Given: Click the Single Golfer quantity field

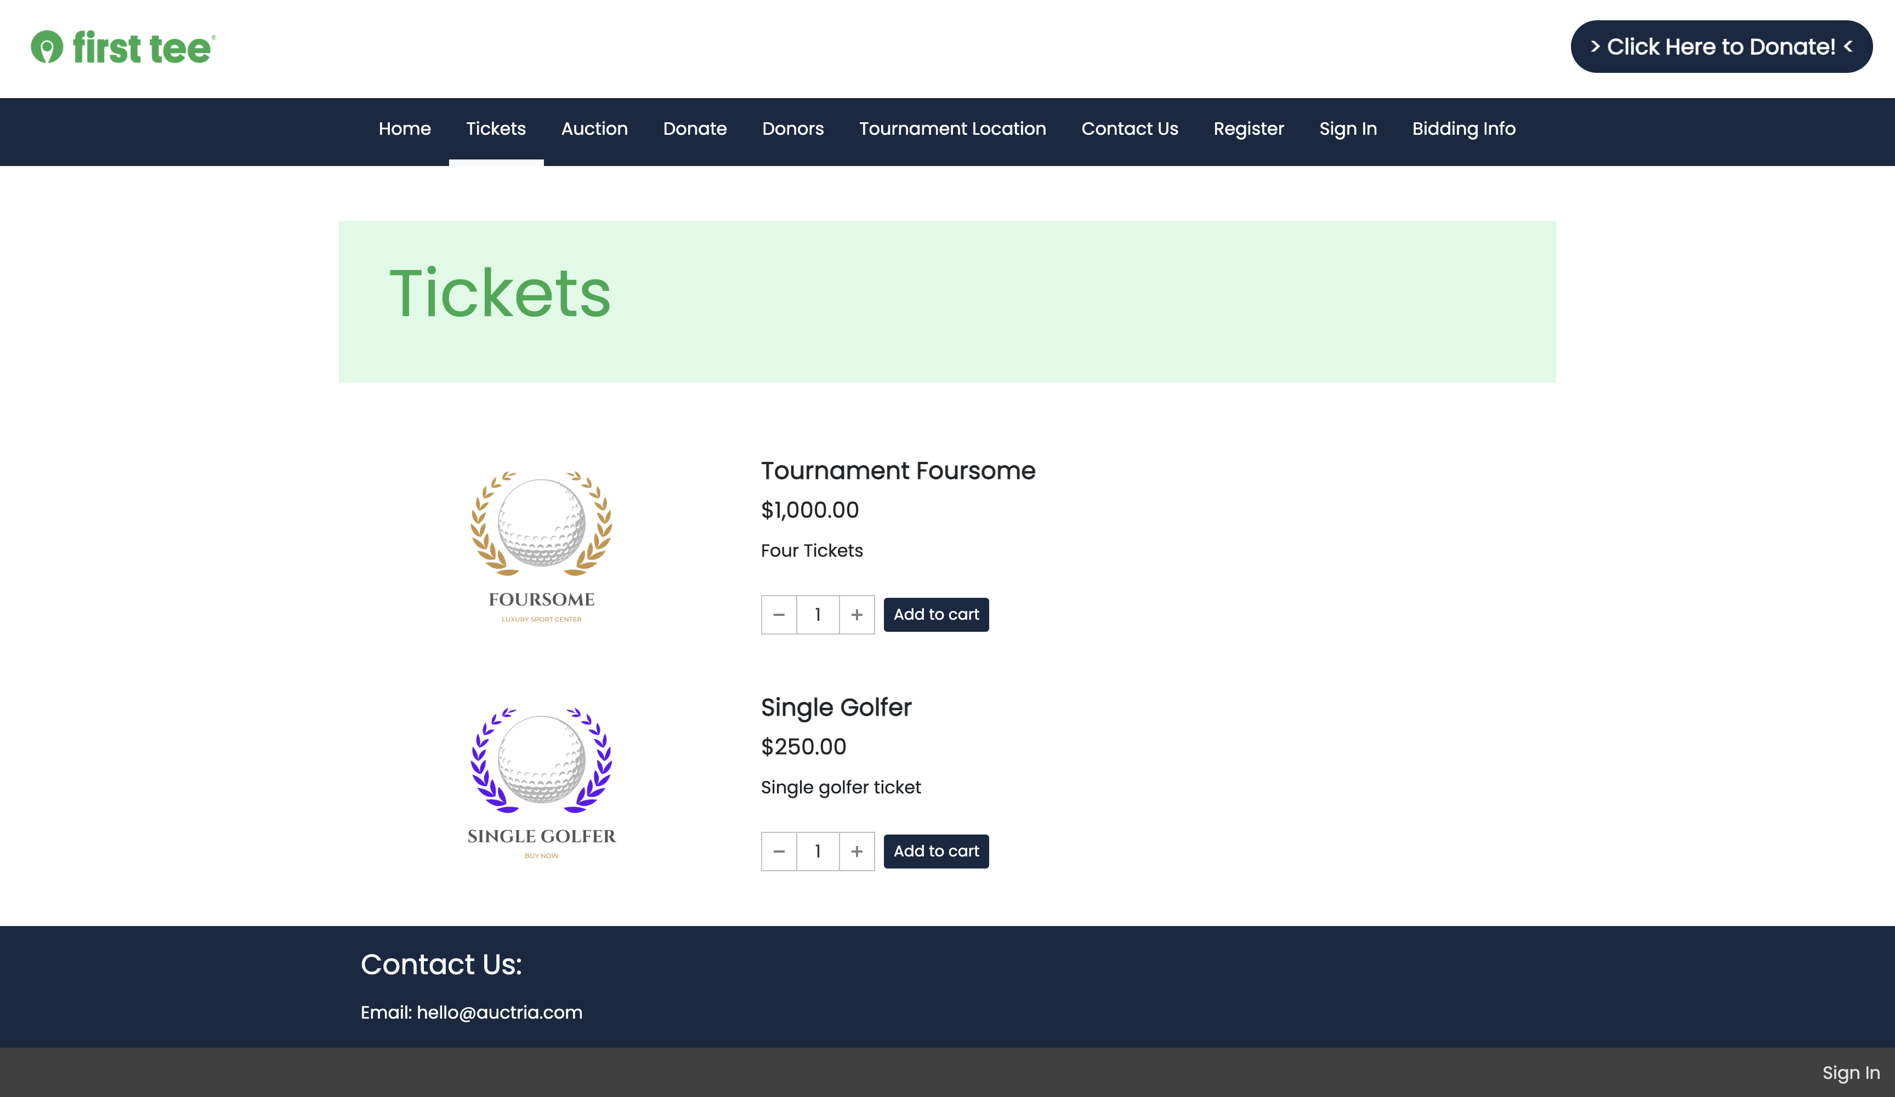Looking at the screenshot, I should point(818,852).
